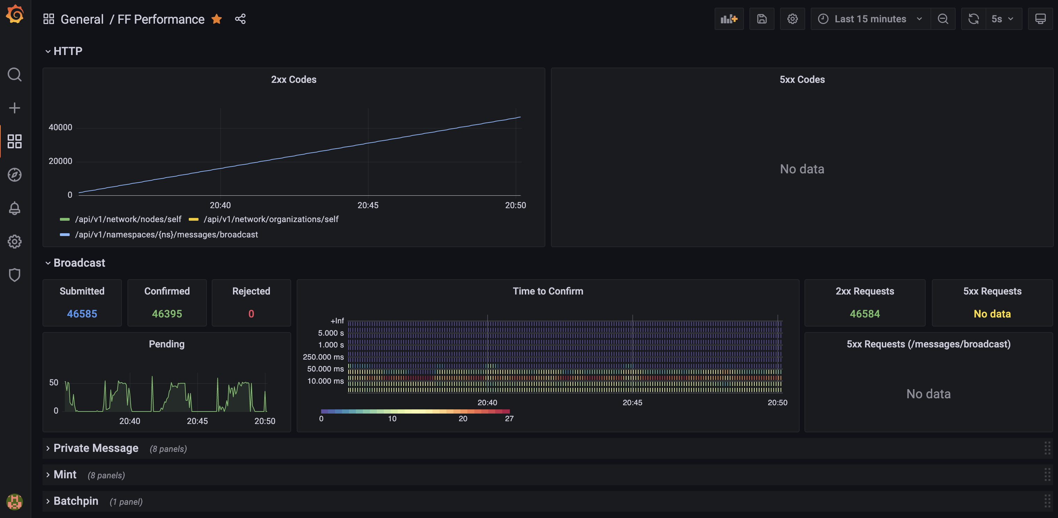Click the yellow organizations/self legend color swatch
Screen dimensions: 1058x518
193,220
